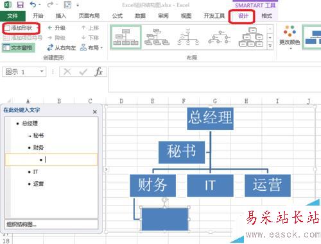Switch to the 页面布局 ribbon tab
Screen dimensions: 321x244
coord(89,16)
